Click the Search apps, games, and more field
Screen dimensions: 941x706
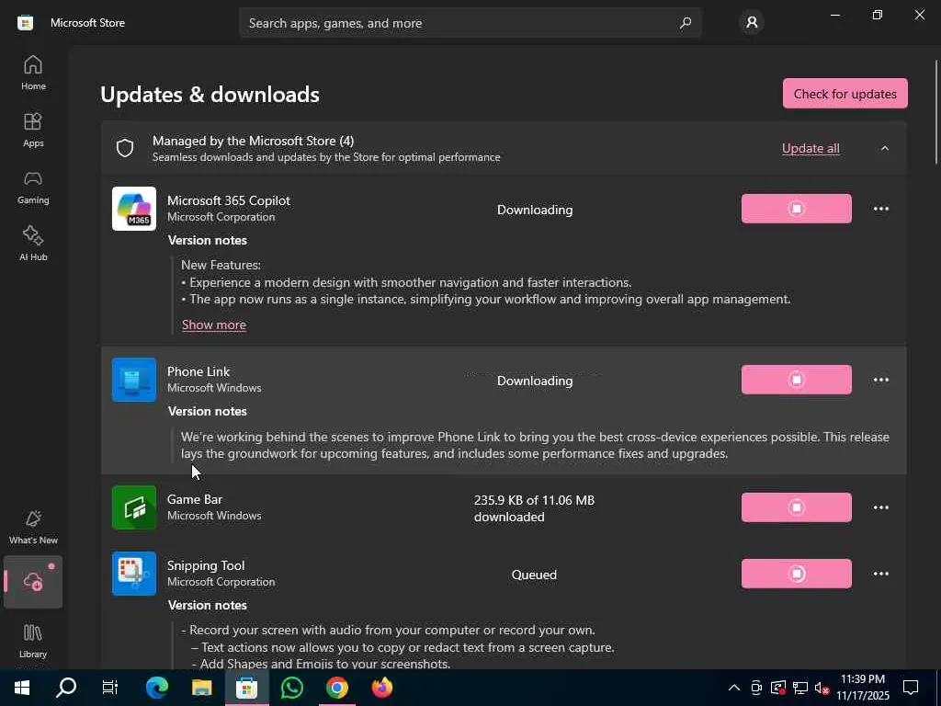click(470, 23)
